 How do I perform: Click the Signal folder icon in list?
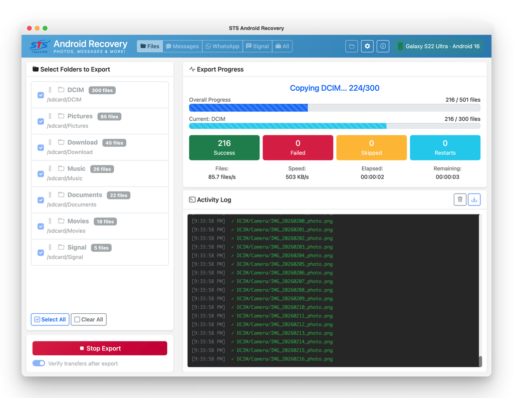click(61, 247)
